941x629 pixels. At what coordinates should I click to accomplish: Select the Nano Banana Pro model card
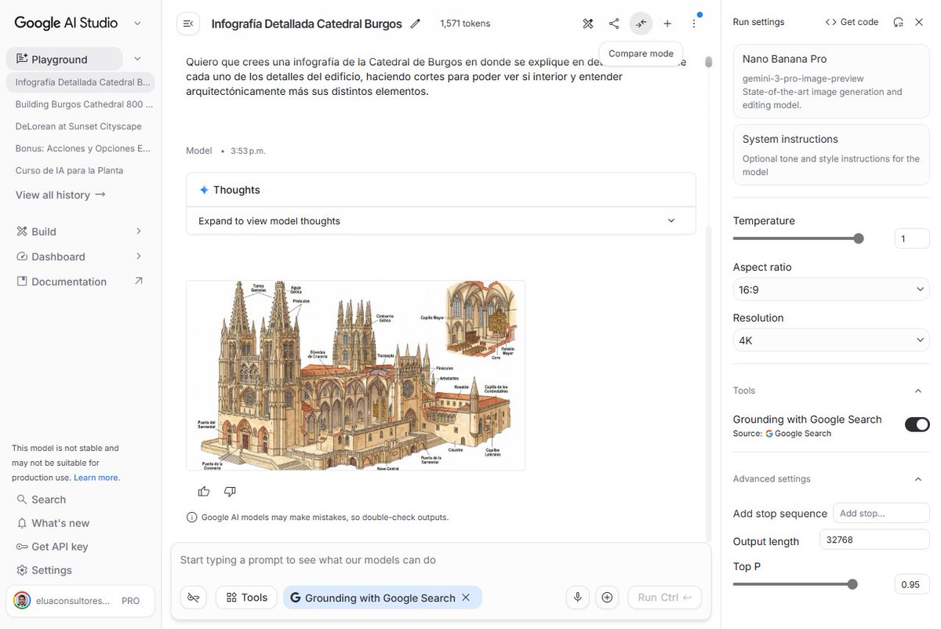831,82
